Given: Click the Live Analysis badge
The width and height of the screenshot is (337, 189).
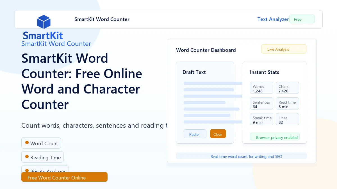Looking at the screenshot, I should pos(284,49).
